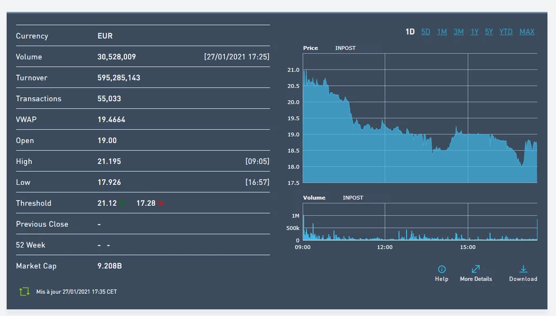
Task: Click the 09:00 time axis label
Action: tap(302, 247)
